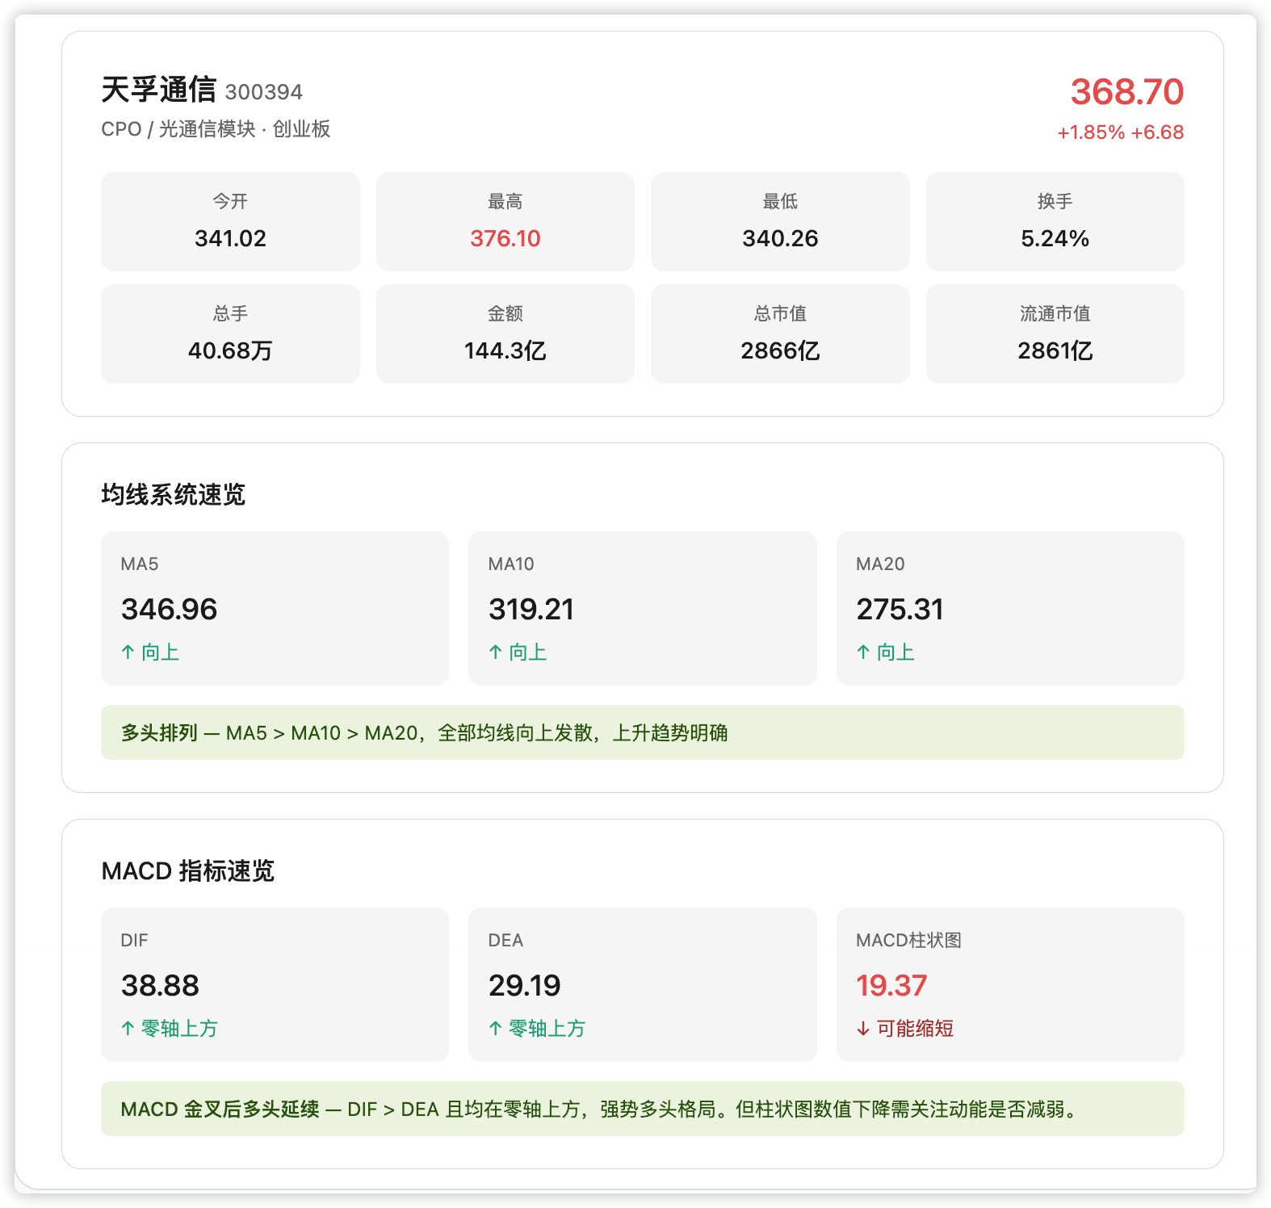The image size is (1271, 1208).
Task: Click the MACD 指标速览 heading
Action: tap(188, 870)
